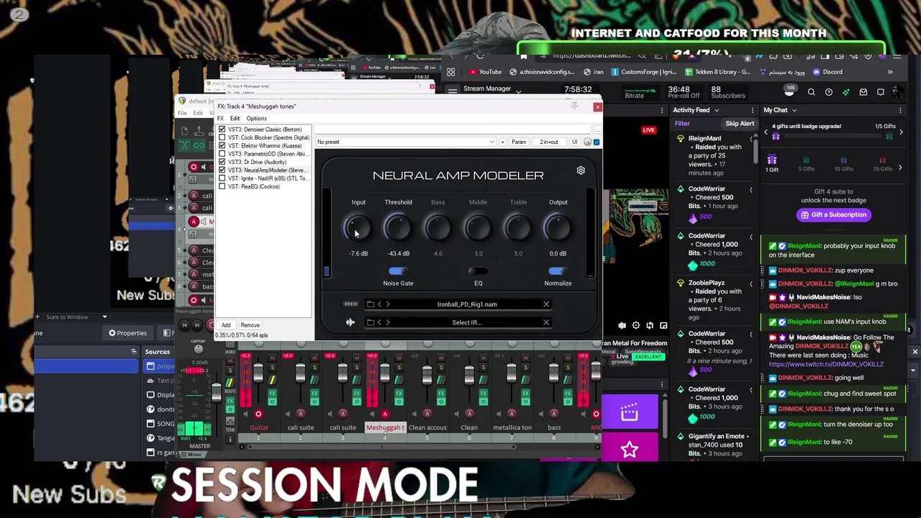The height and width of the screenshot is (518, 921).
Task: Uncheck VST3 Denoiser Classic (Bertom) plugin
Action: (222, 129)
